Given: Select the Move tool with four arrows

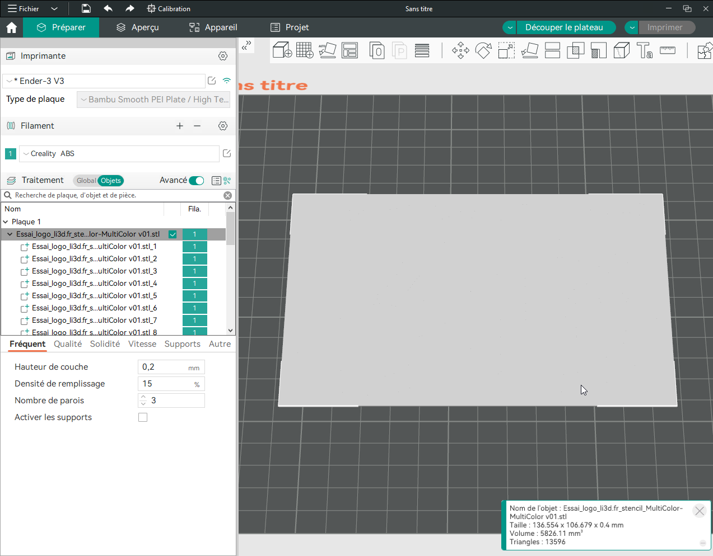Looking at the screenshot, I should (x=460, y=50).
